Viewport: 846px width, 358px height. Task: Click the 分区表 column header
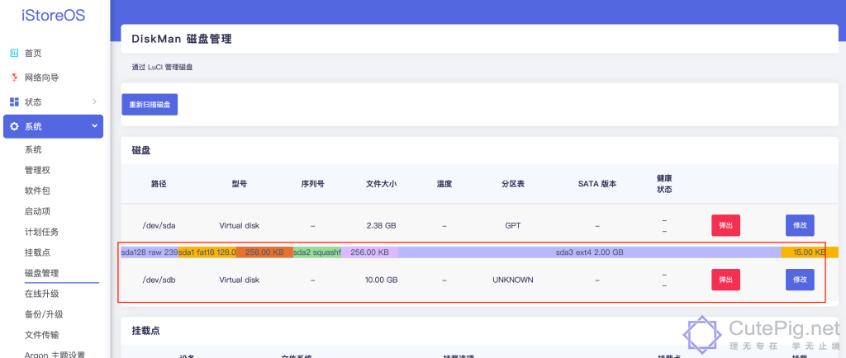(512, 184)
